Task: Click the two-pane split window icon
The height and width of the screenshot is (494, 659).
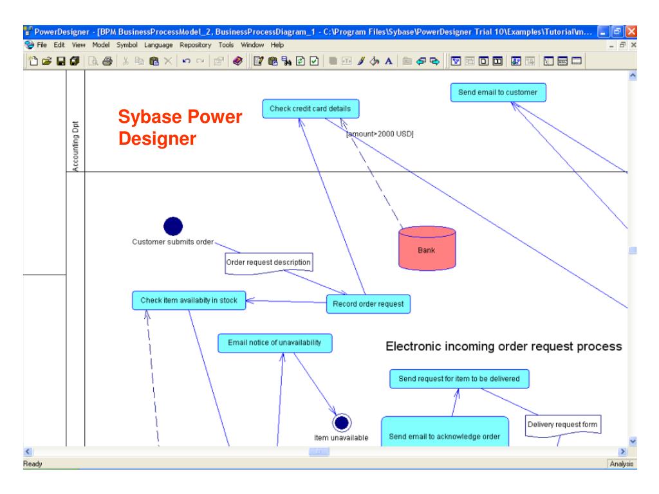Action: coord(497,61)
